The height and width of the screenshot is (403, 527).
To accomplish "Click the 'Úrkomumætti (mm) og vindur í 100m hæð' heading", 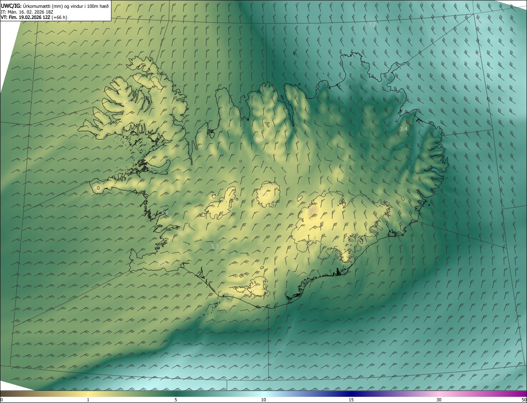I will pos(66,6).
